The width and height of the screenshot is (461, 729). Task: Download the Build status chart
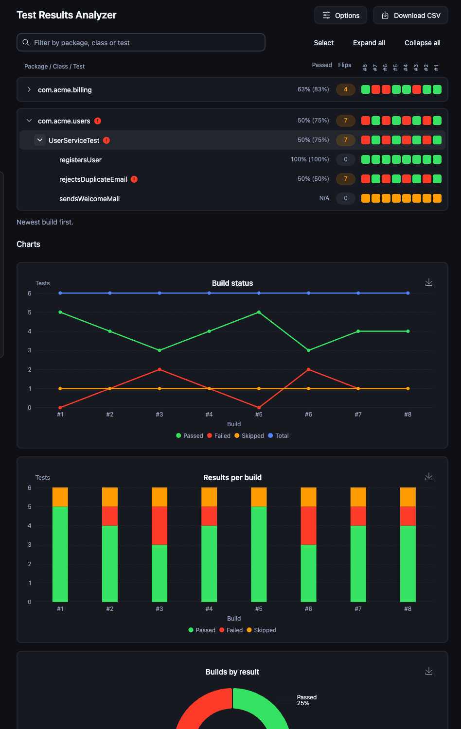click(x=429, y=282)
